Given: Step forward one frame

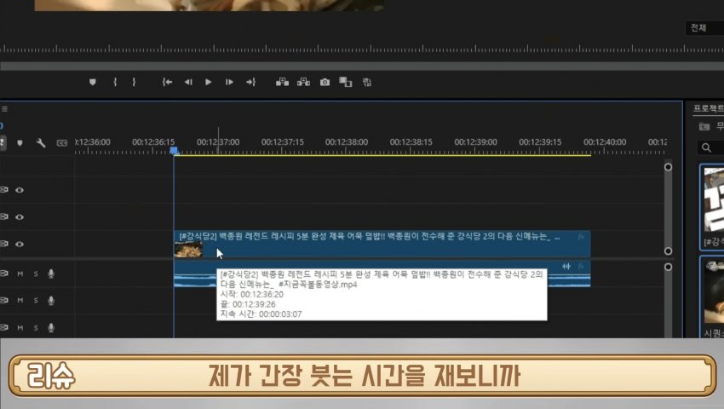Looking at the screenshot, I should pos(229,82).
